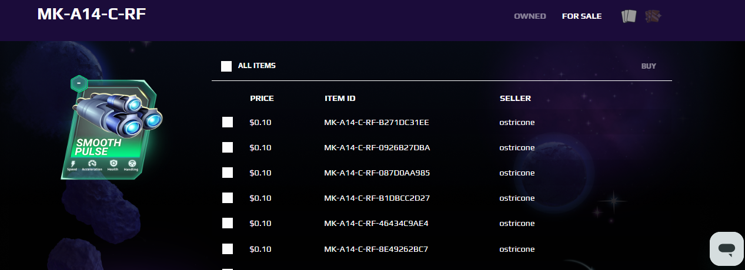Tick checkbox for item MK-A14-C-RF-087D0AA985
The width and height of the screenshot is (745, 270).
coord(228,173)
